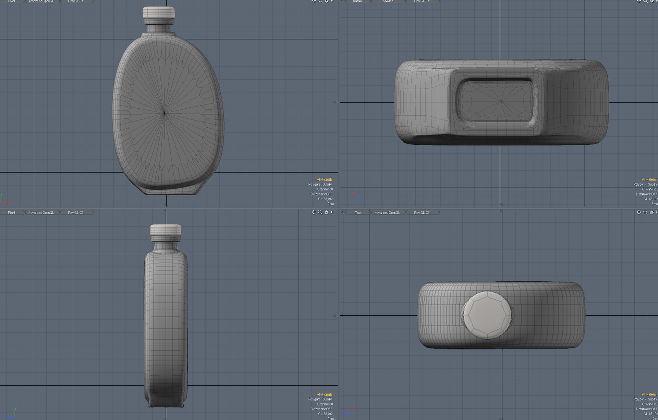Viewport: 658px width, 420px height.
Task: Open Top viewport settings gear
Action: pos(651,212)
